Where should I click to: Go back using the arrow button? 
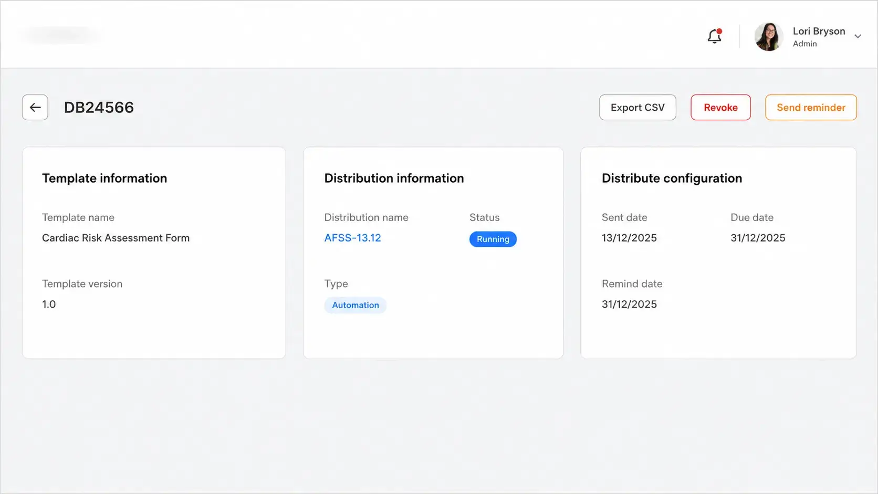[x=35, y=108]
